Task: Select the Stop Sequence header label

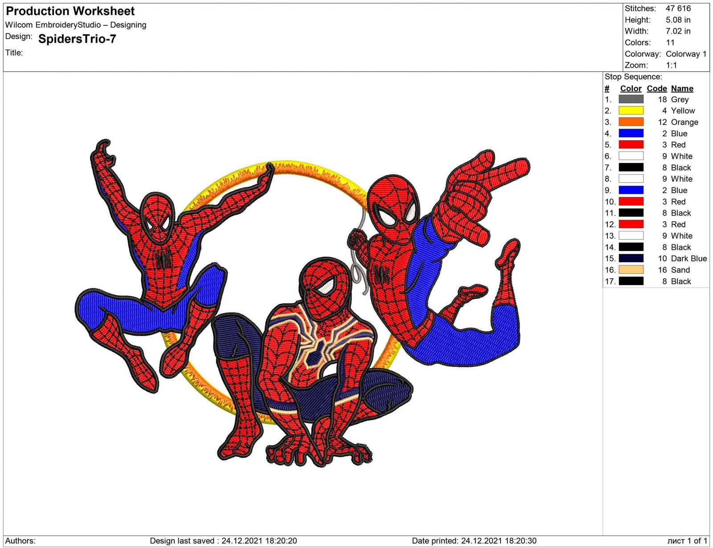Action: click(x=634, y=77)
